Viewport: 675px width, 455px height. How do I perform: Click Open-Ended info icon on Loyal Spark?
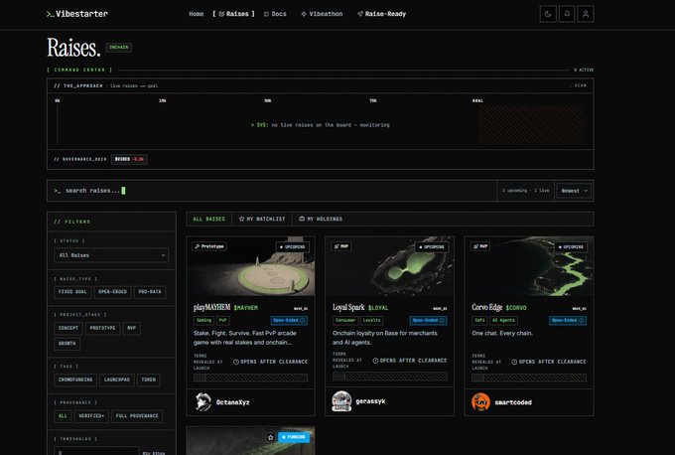coord(442,320)
